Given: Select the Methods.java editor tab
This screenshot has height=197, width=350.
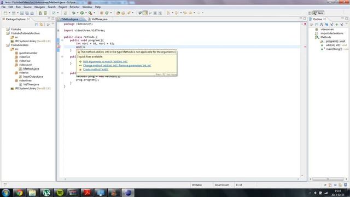Looking at the screenshot, I should (x=70, y=19).
